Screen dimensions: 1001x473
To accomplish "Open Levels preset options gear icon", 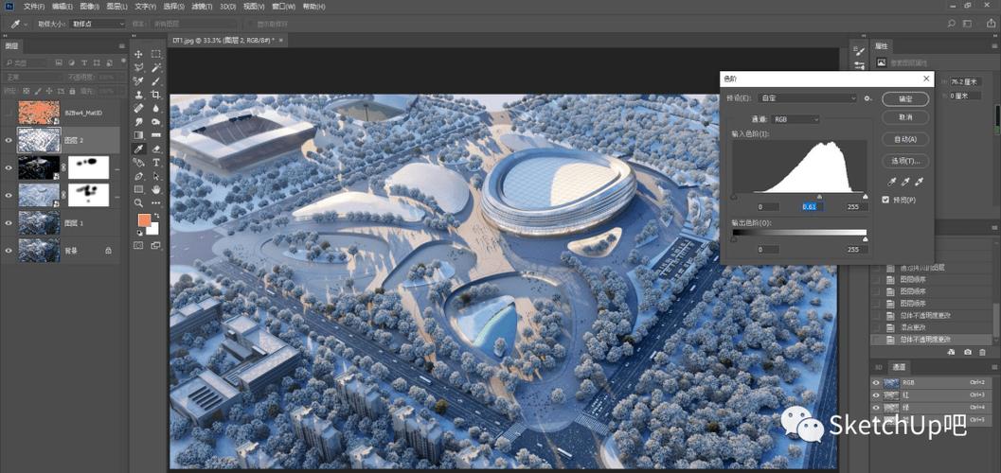I will (x=867, y=98).
